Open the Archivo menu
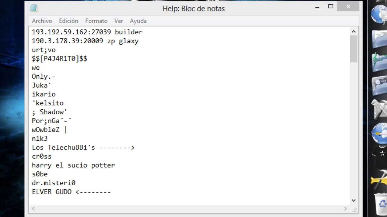Viewport: 387px width, 217px height. [x=42, y=21]
